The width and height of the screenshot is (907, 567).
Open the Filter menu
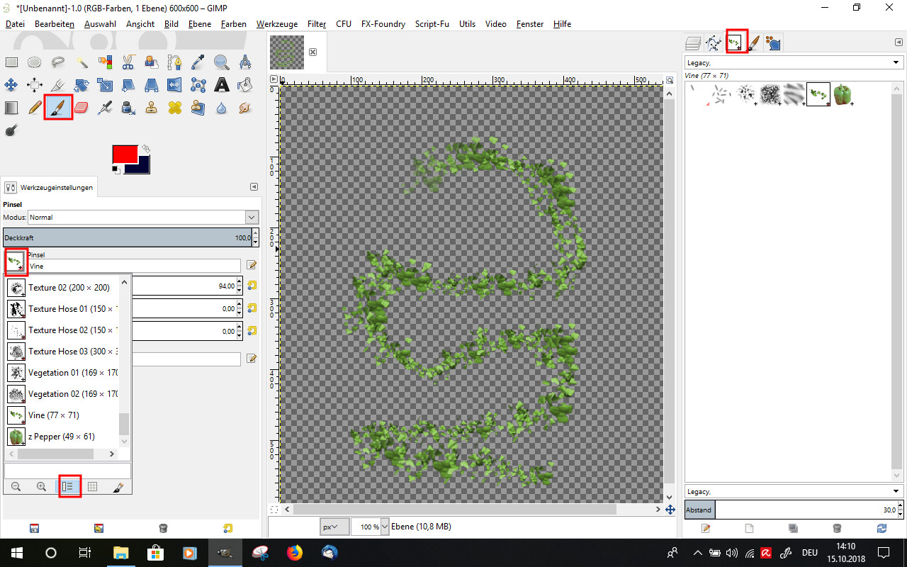pyautogui.click(x=317, y=23)
